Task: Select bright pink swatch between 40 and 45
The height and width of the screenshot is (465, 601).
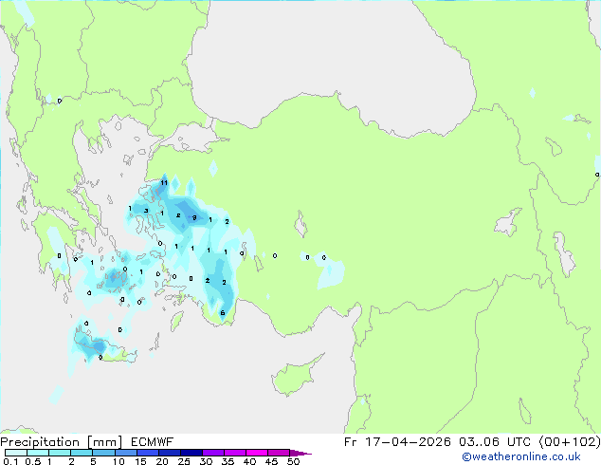Action: pos(257,453)
